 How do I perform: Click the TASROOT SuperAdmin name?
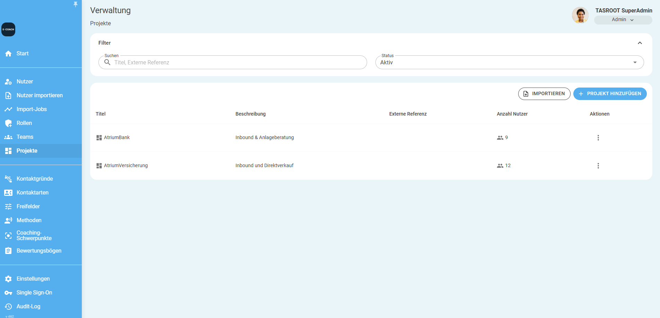624,10
